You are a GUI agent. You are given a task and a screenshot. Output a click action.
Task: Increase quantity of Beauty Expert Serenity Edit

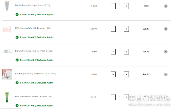(126, 74)
